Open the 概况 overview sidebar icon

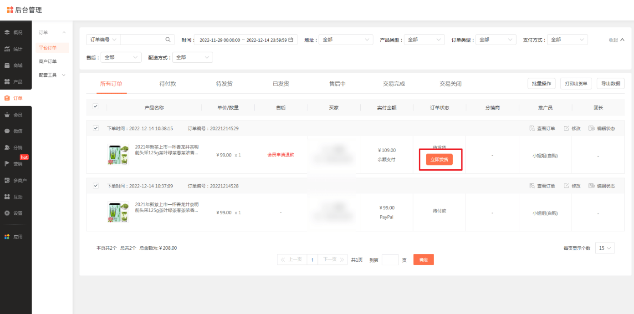click(x=7, y=32)
